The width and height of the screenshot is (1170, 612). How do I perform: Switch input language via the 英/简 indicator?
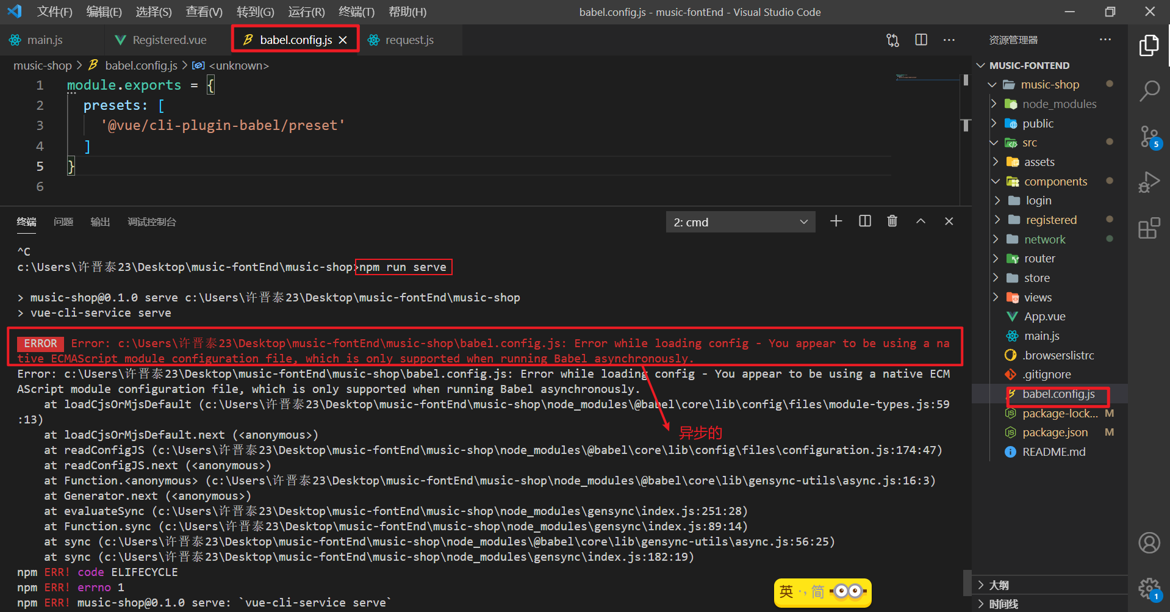coord(822,592)
